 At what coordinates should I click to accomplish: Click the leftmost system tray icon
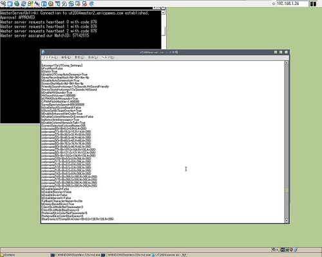274,249
